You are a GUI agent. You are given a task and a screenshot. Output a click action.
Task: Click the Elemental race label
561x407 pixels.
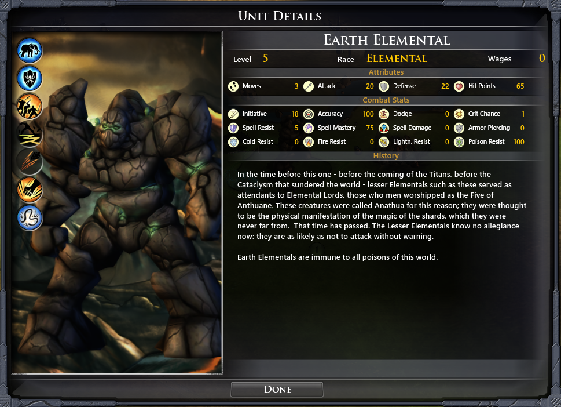click(x=397, y=59)
